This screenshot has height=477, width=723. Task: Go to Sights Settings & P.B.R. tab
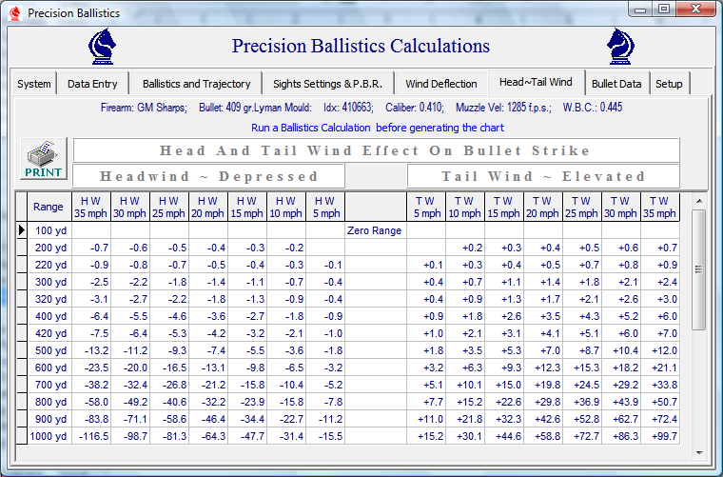(x=327, y=84)
